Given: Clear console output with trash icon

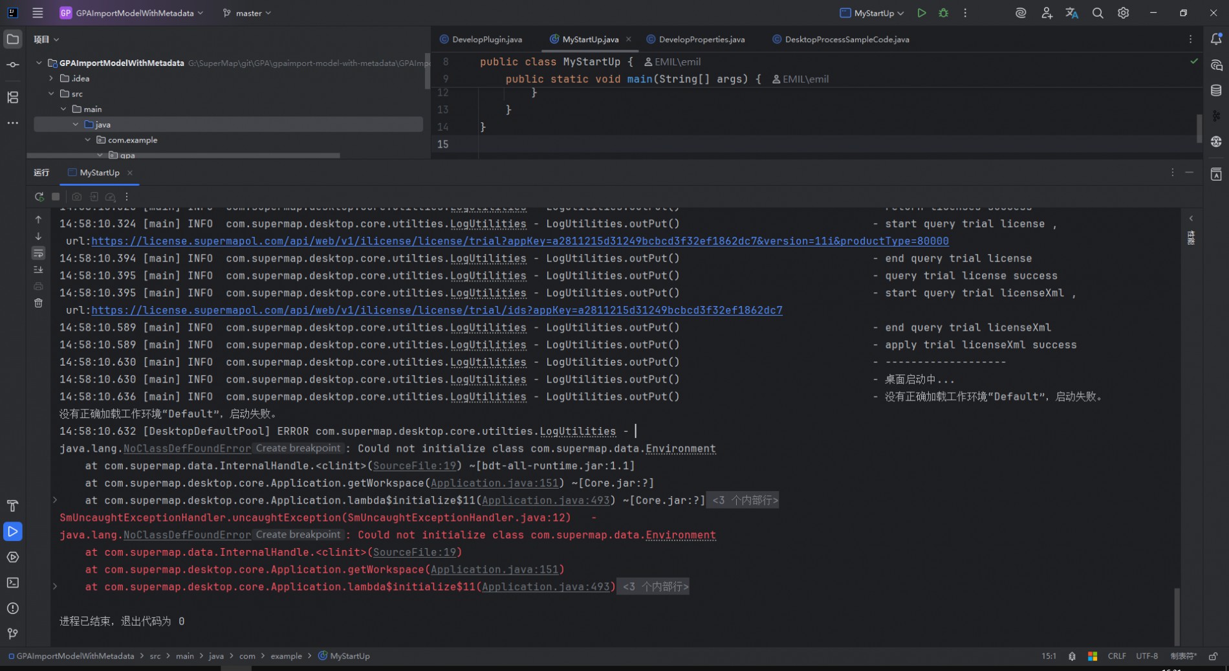Looking at the screenshot, I should (x=39, y=303).
